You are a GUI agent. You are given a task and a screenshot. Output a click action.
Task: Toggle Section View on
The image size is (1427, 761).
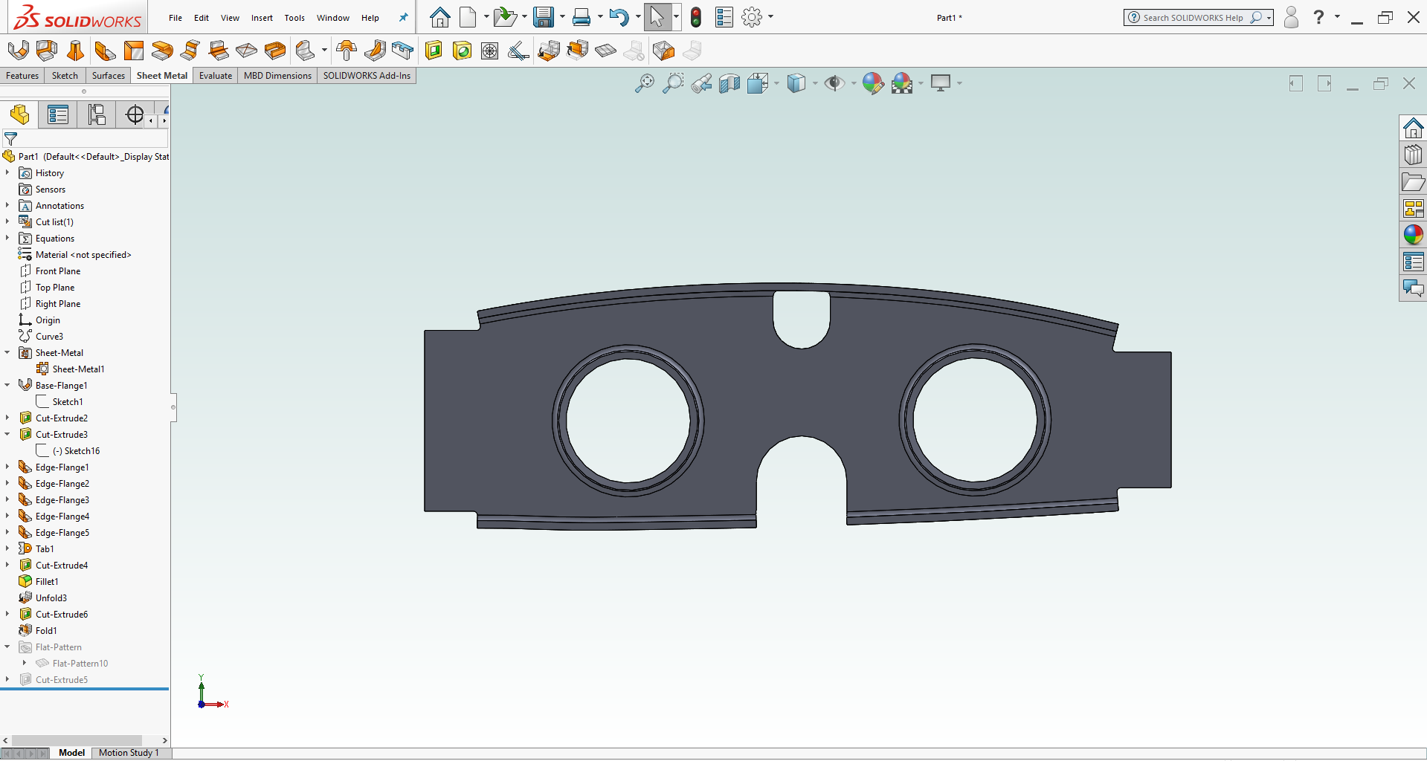pos(729,83)
